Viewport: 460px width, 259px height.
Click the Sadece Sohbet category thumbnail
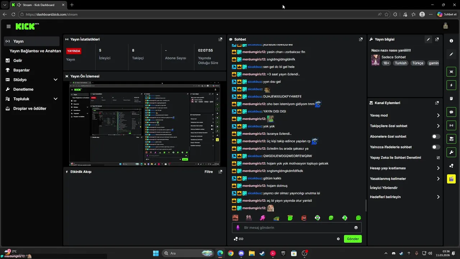tap(375, 60)
